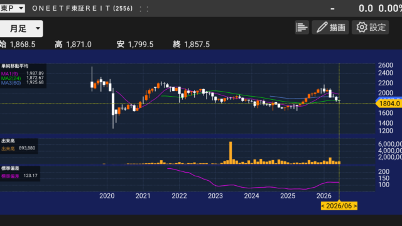This screenshot has height=226, width=402.
Task: Click the orange 出来高 color legend label
Action: pos(8,149)
